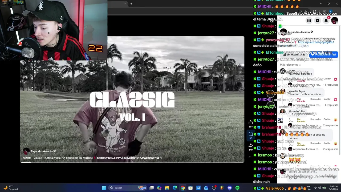Click Ocultar under second Alnareth Collins comment
This screenshot has height=192, width=341.
(327, 143)
